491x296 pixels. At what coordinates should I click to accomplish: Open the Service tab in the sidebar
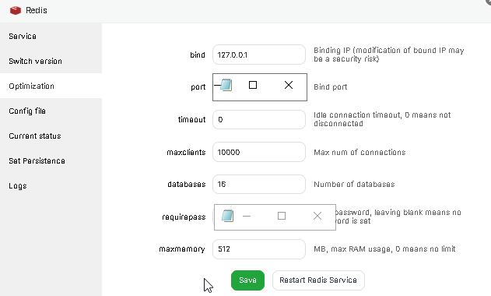(51, 36)
